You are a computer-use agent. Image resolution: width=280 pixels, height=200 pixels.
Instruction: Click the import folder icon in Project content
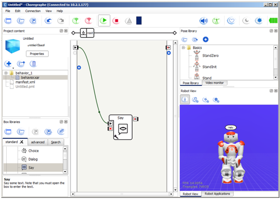click(21, 63)
